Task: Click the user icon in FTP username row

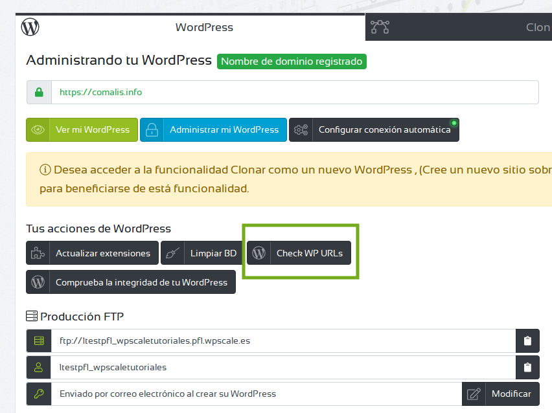Action: pos(39,367)
